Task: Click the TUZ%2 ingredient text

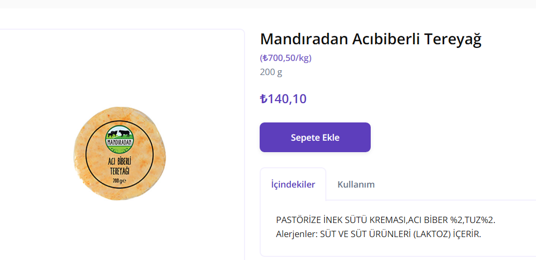Action: click(479, 220)
